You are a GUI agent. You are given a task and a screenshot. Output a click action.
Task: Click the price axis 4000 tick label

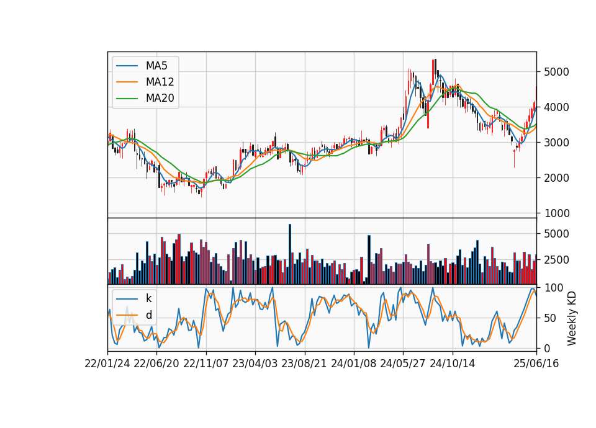pos(556,107)
